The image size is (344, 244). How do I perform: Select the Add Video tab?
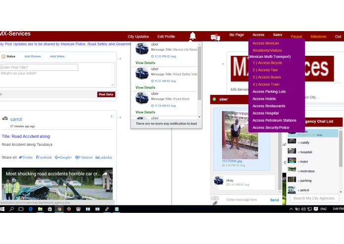[x=57, y=56]
